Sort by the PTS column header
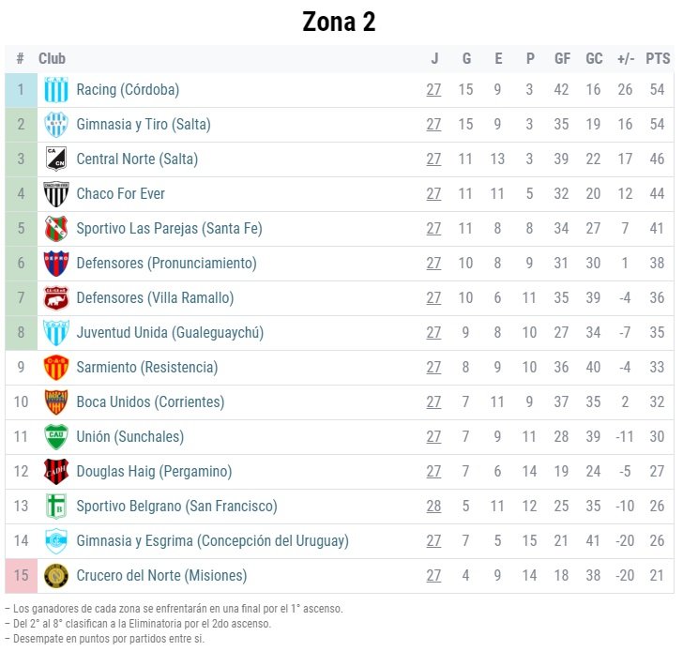This screenshot has width=683, height=651. 658,59
